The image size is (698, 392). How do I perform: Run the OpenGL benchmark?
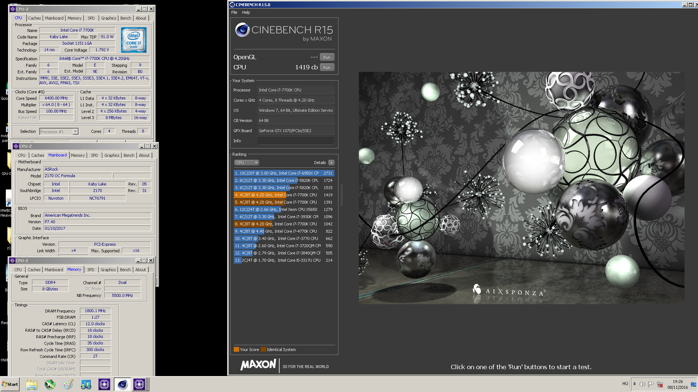click(326, 57)
